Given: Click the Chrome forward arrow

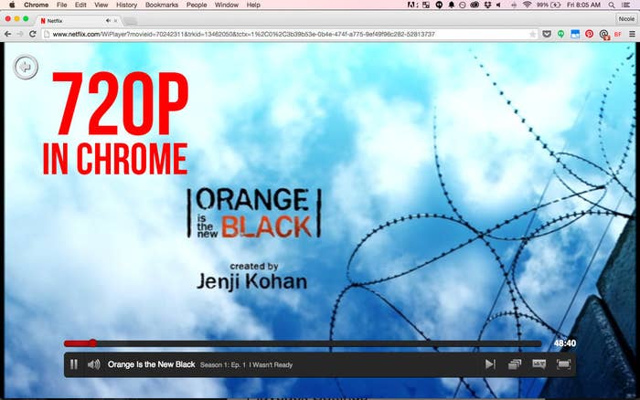Looking at the screenshot, I should (x=20, y=35).
